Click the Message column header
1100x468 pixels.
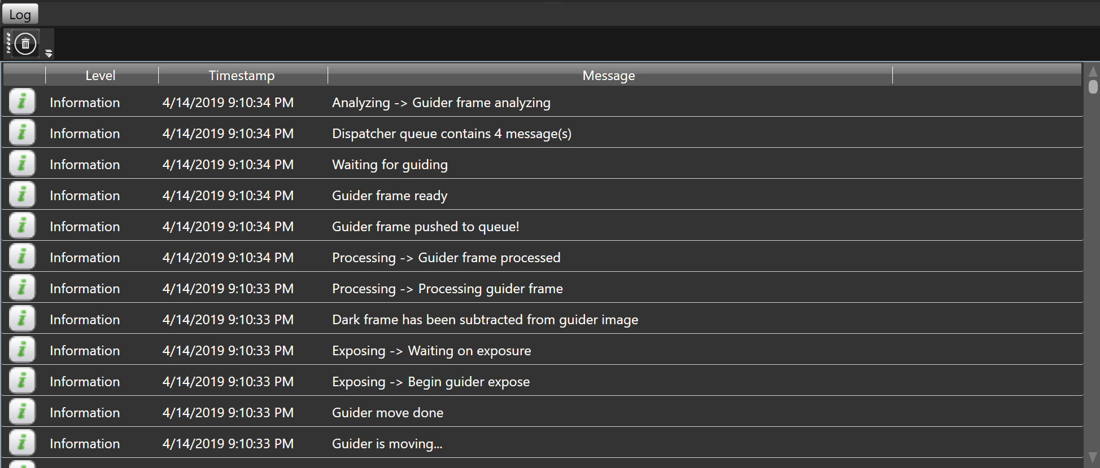point(609,76)
